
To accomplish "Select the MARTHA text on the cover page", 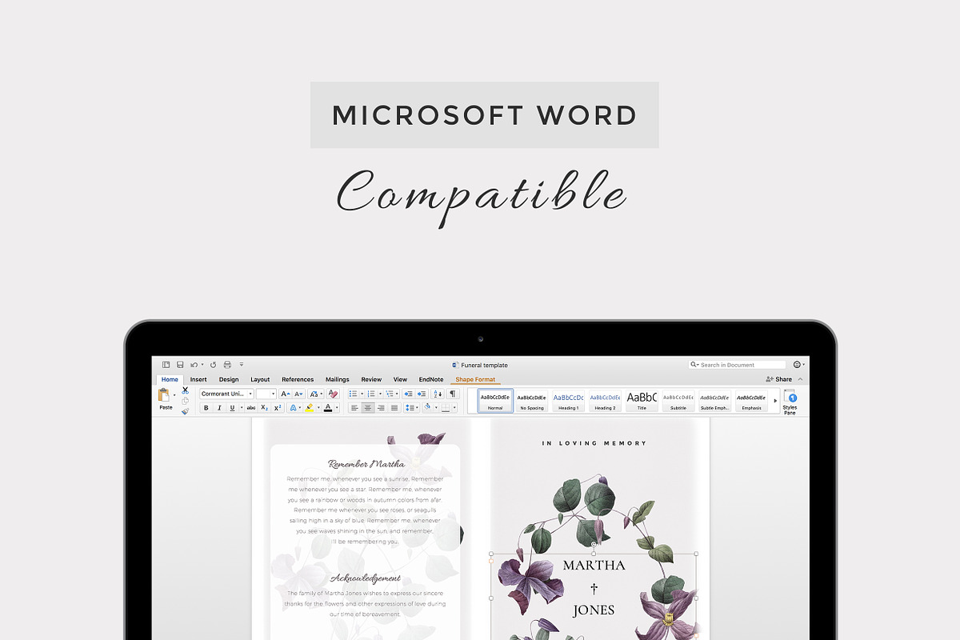I will tap(594, 566).
